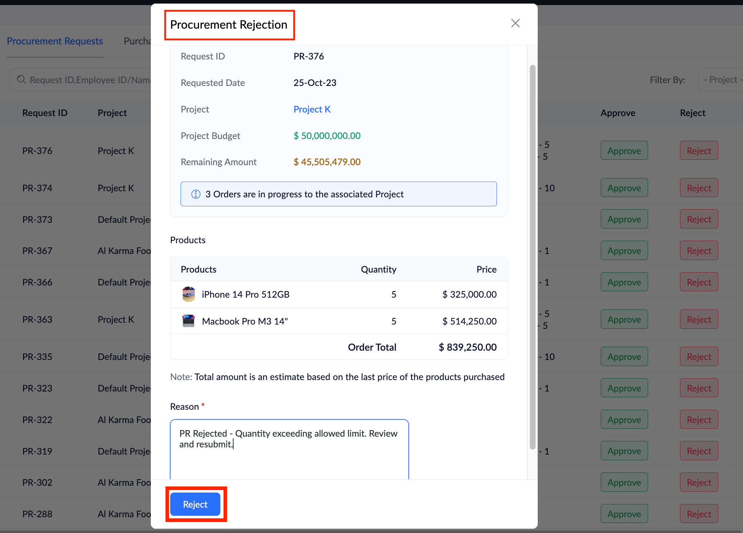Approve request PR-322
The width and height of the screenshot is (743, 533).
624,420
